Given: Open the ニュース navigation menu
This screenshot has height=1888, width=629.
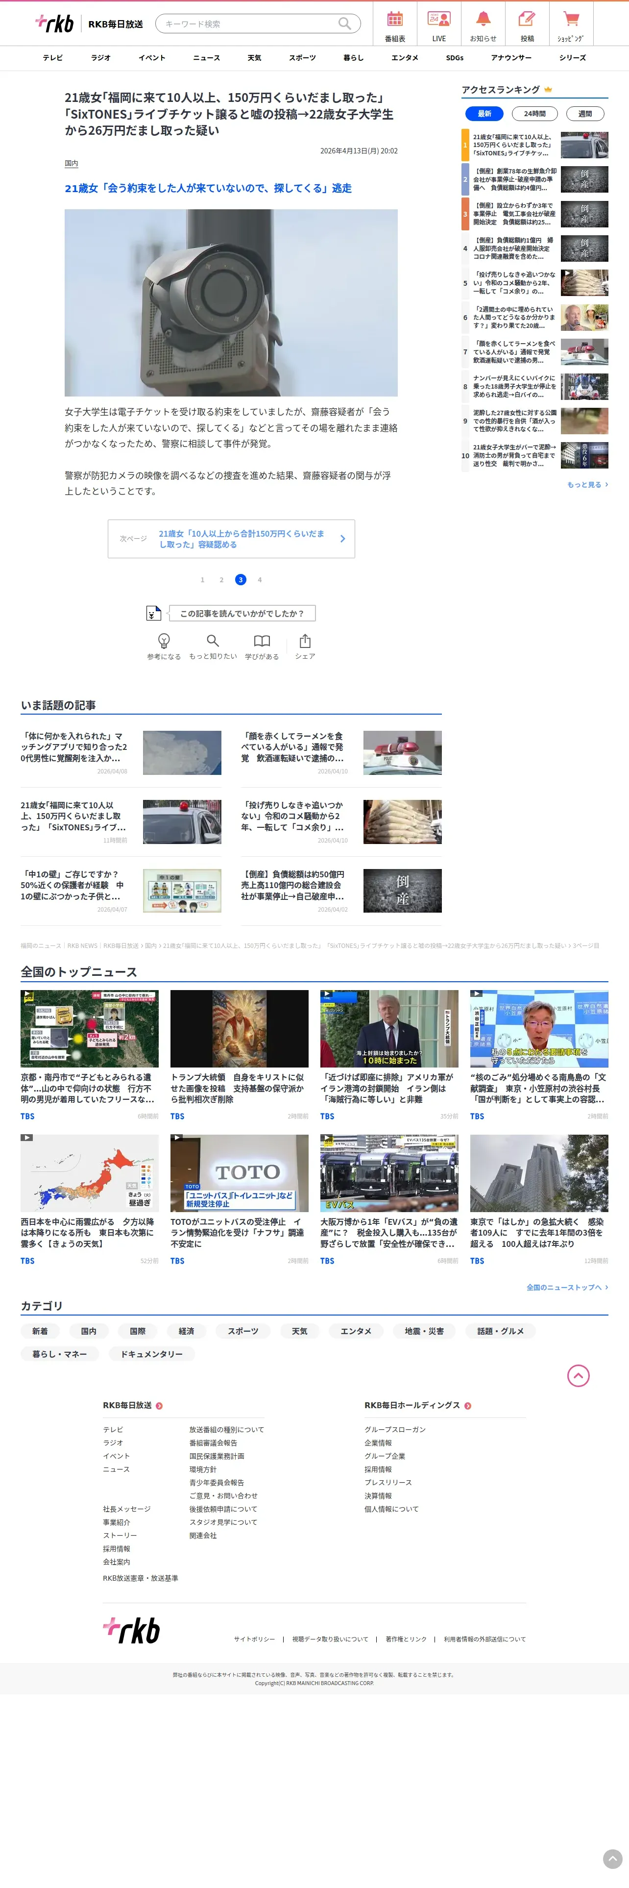Looking at the screenshot, I should (207, 58).
